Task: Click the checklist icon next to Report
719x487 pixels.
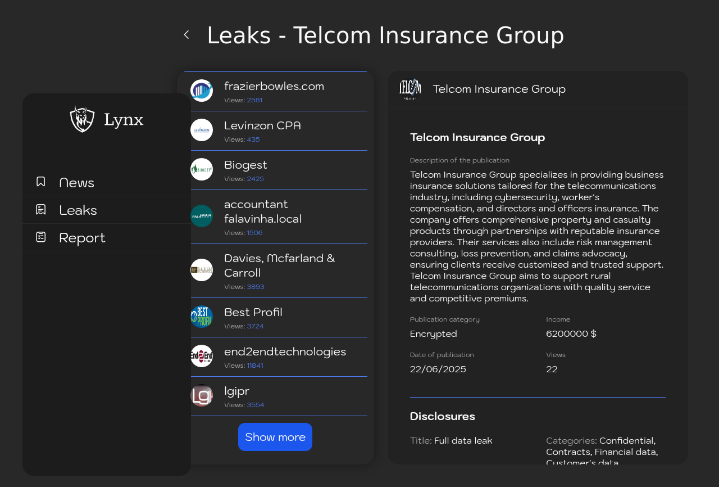Action: pyautogui.click(x=41, y=237)
